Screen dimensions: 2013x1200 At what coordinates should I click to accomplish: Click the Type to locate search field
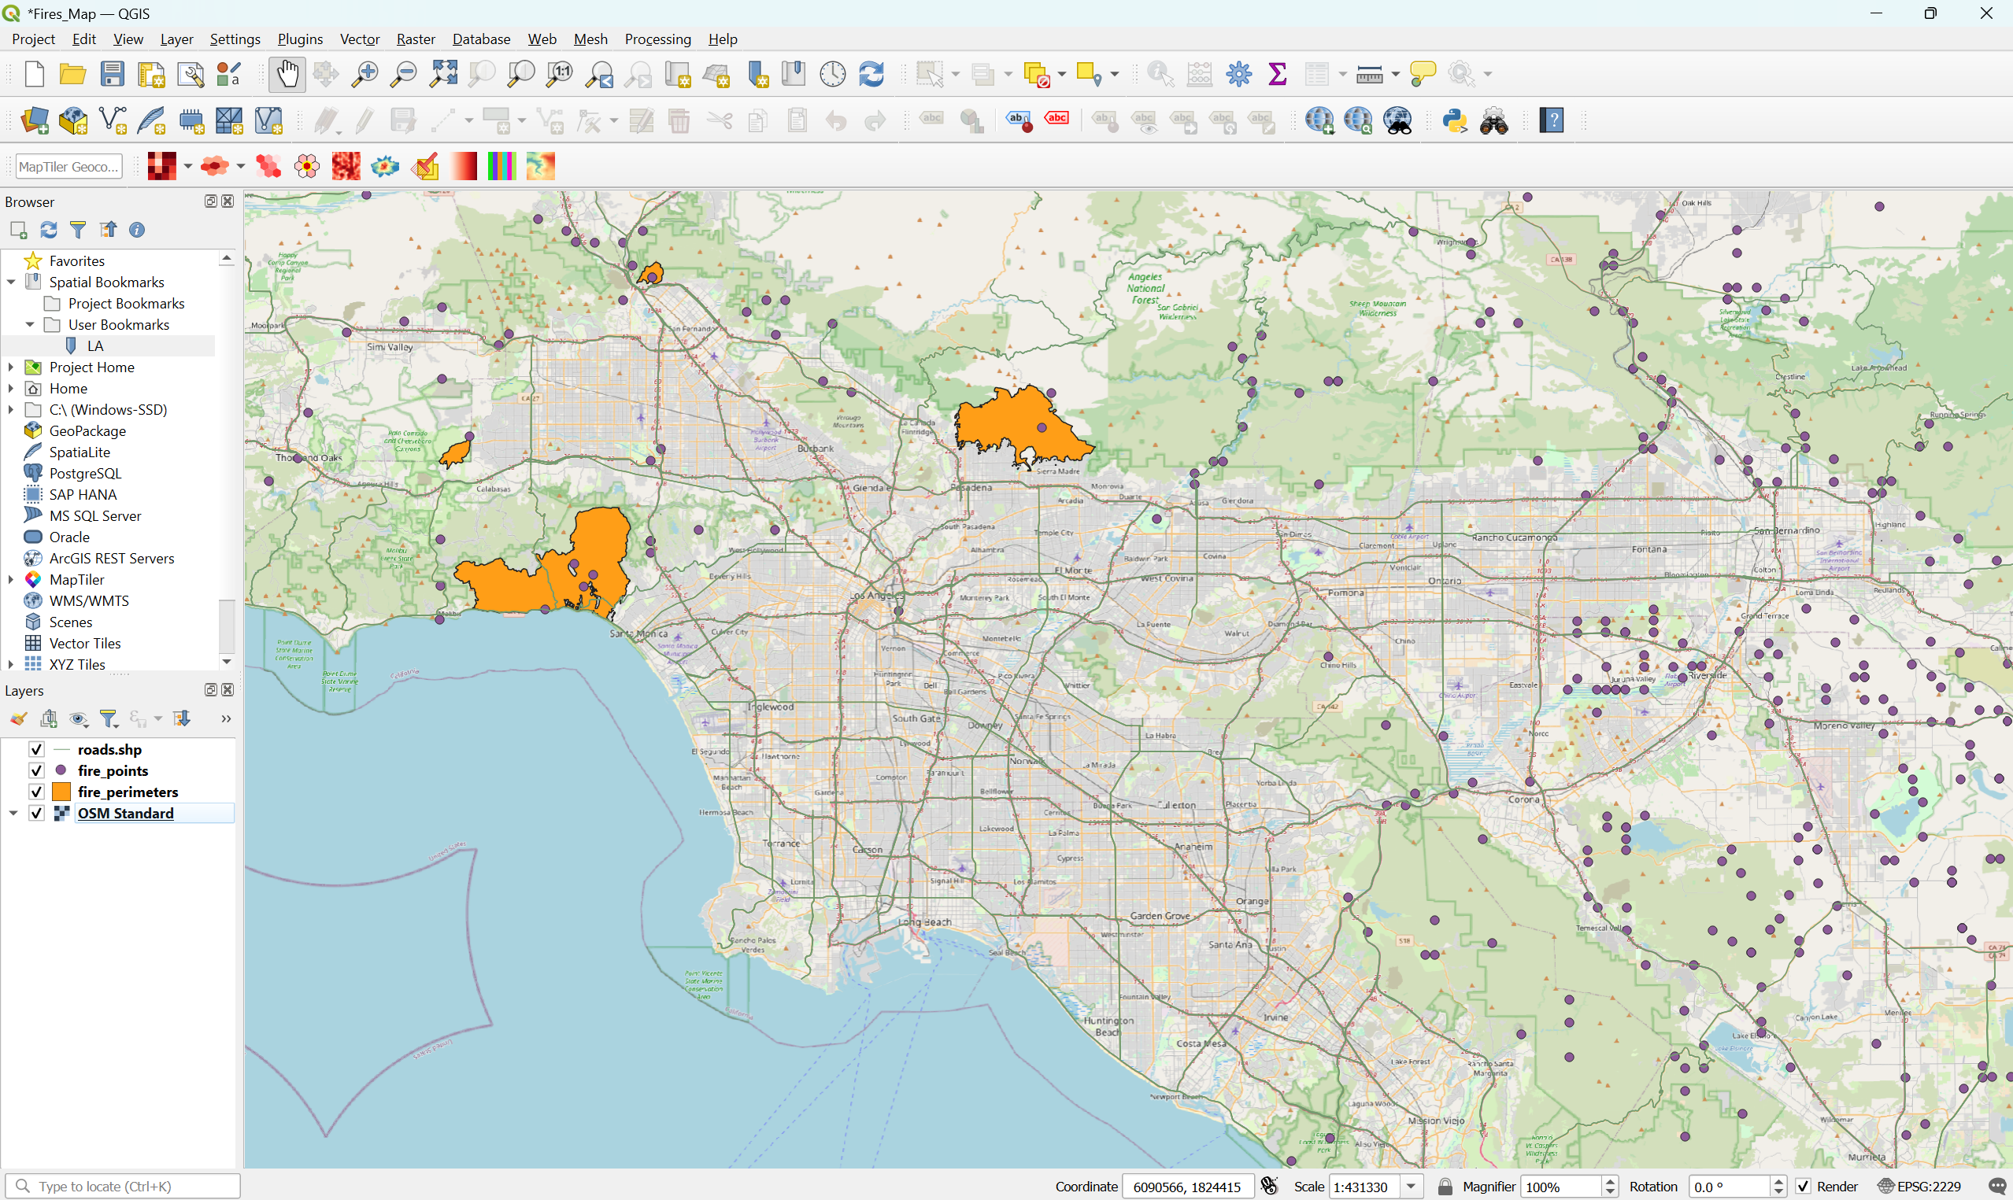(123, 1187)
